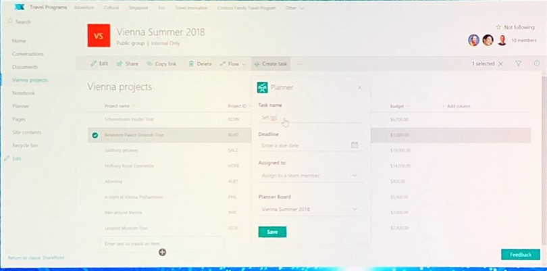This screenshot has width=547, height=271.
Task: Click the second member avatar
Action: click(488, 41)
